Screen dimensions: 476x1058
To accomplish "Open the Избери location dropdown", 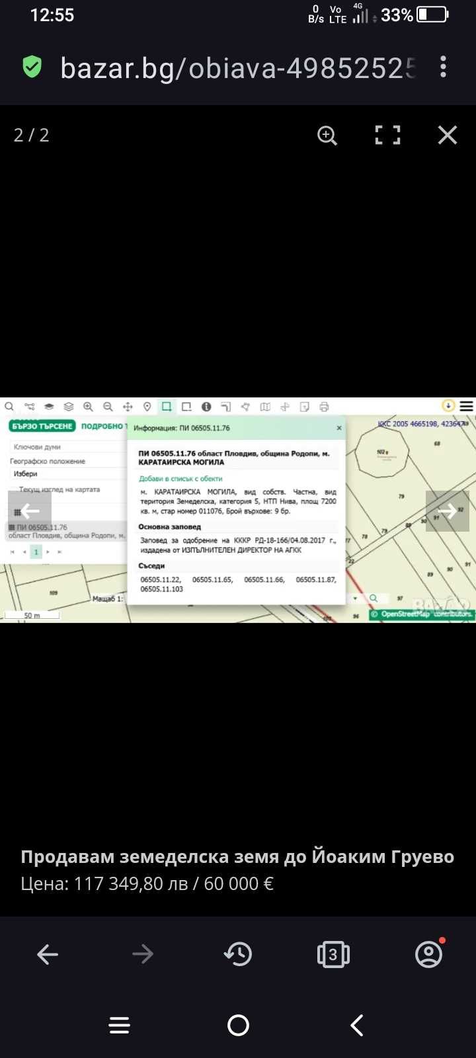I will coord(69,474).
